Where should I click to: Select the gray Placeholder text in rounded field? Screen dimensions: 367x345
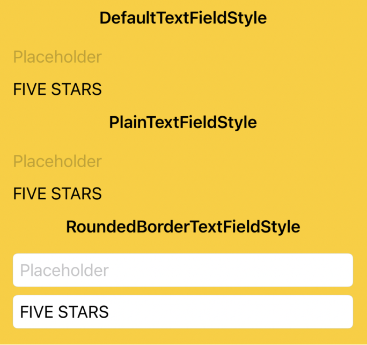pos(64,270)
